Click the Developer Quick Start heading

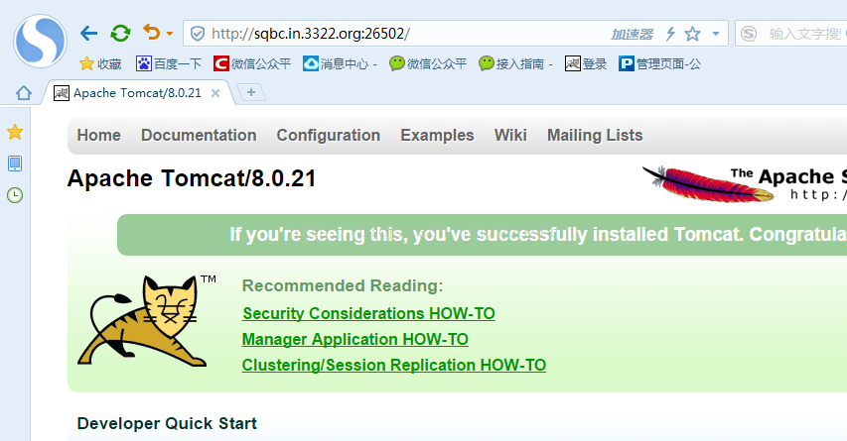(167, 423)
